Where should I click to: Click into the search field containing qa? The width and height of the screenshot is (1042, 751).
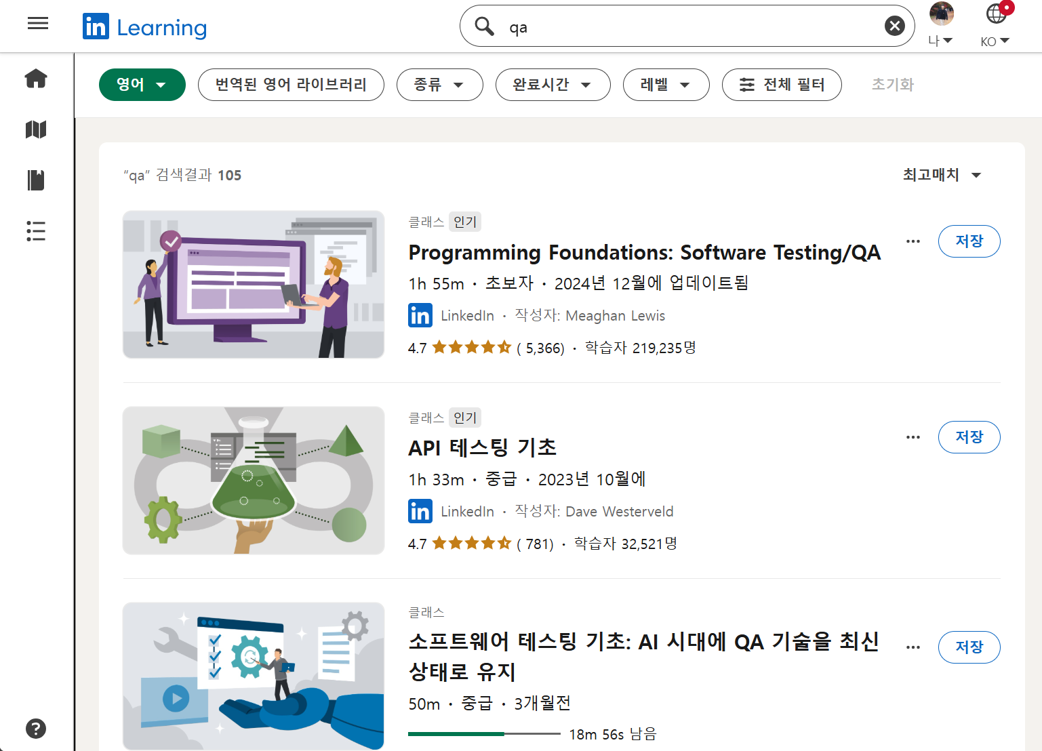(688, 26)
